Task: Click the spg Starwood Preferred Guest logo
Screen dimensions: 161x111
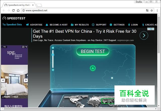Action: [x=15, y=55]
